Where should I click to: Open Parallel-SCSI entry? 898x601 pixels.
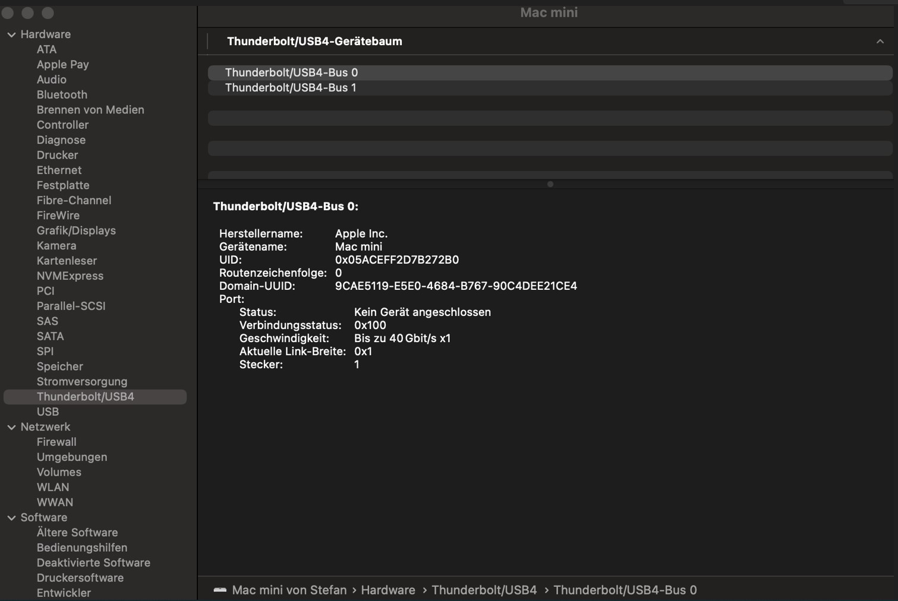71,306
